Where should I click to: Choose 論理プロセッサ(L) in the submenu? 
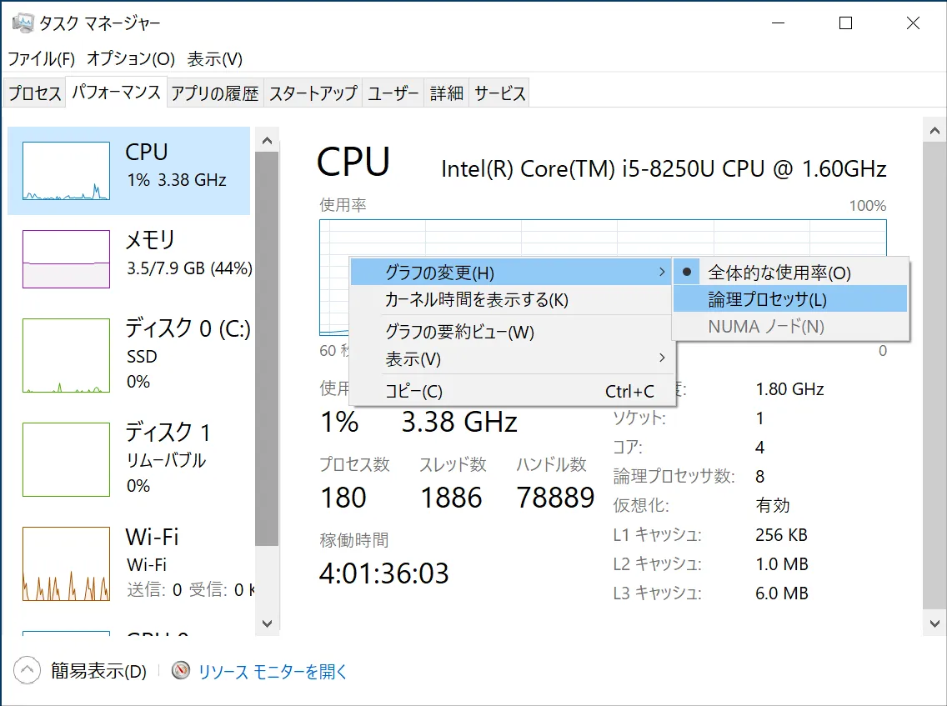click(x=790, y=299)
